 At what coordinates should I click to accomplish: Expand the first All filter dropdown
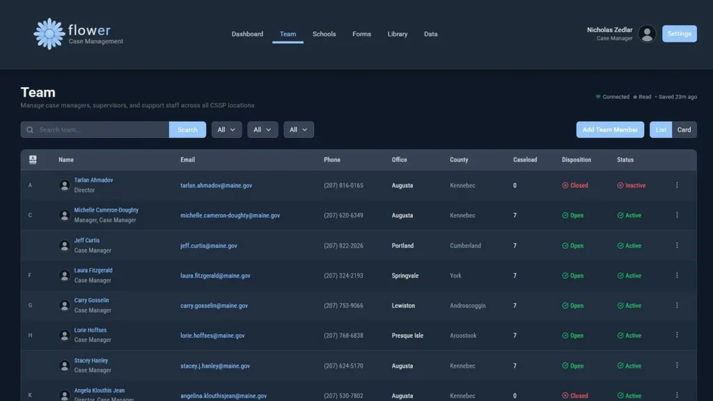(226, 129)
